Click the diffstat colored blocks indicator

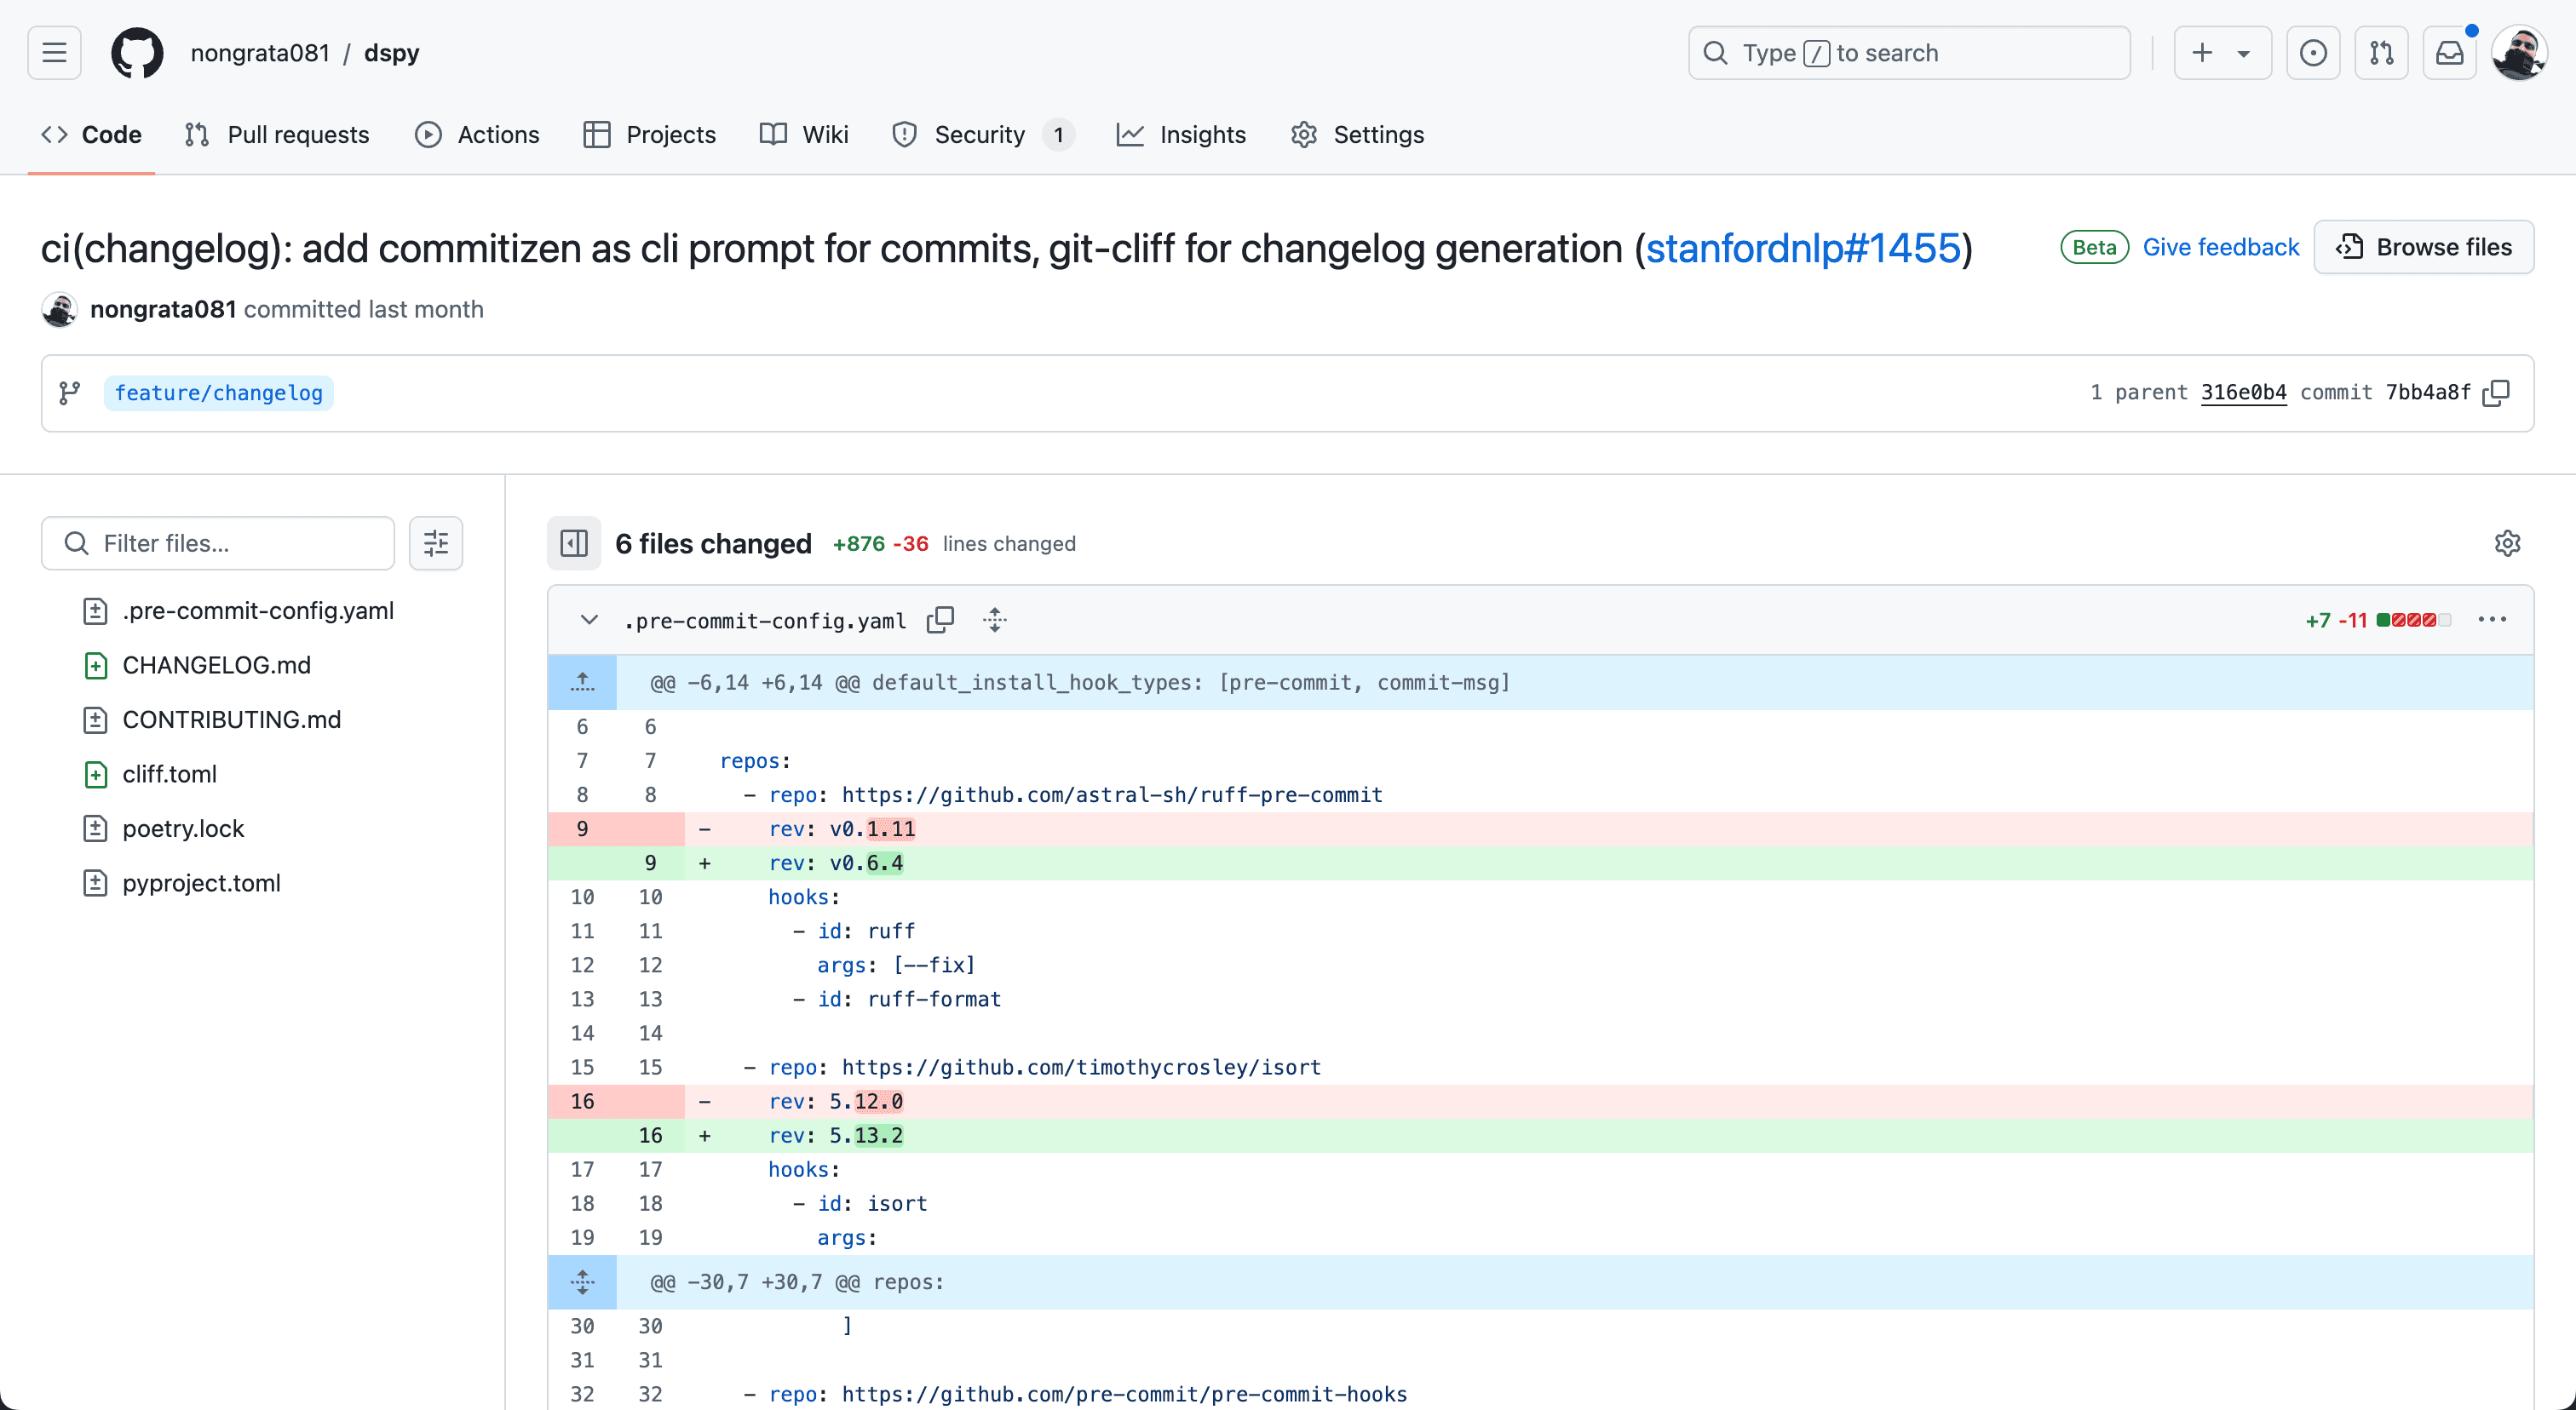tap(2413, 621)
